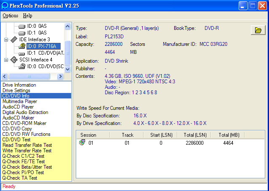Click the SCSI Interface 4 icon
Viewport: 269px width, 191px height.
[14, 60]
